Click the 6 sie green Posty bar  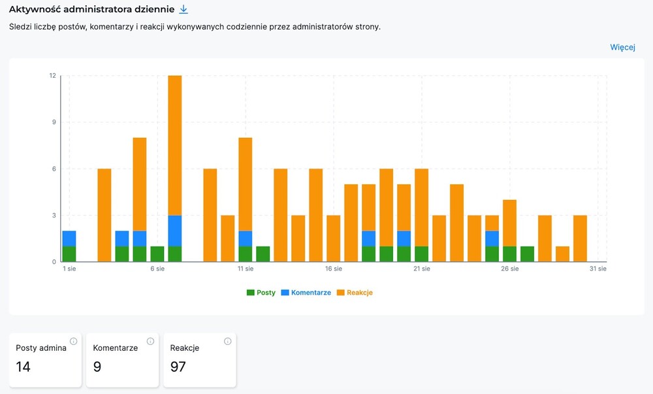click(x=157, y=254)
